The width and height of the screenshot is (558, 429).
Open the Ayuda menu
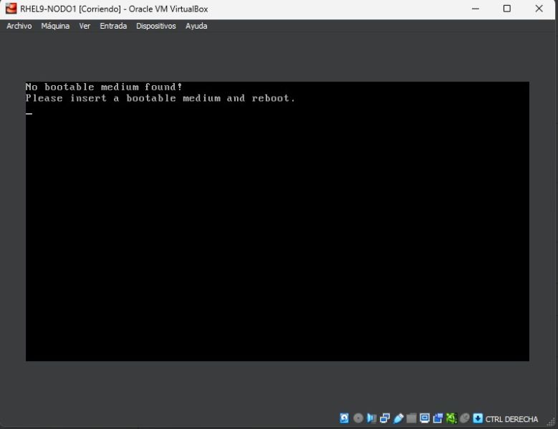[196, 26]
